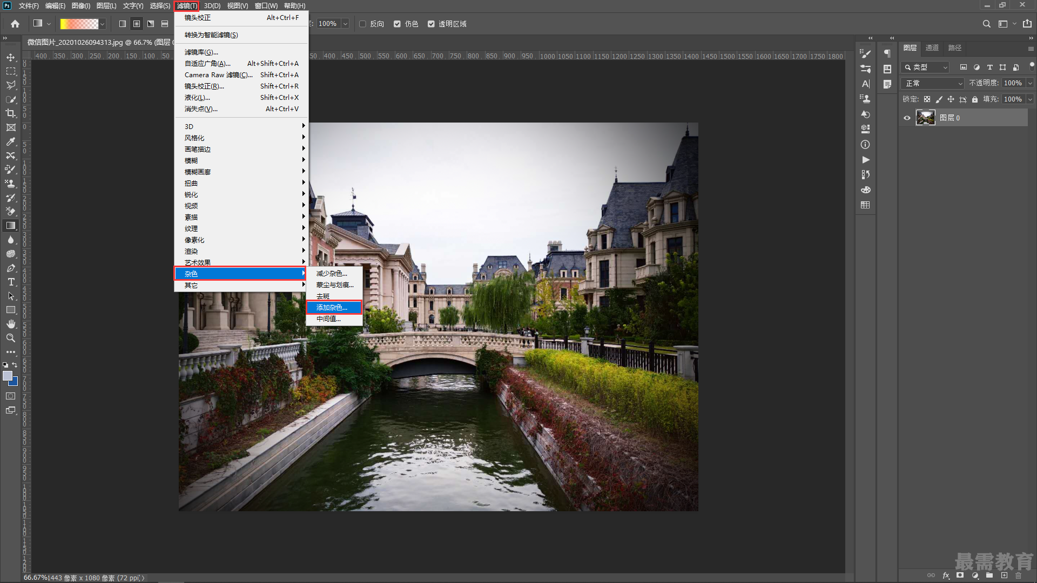
Task: Toggle lock all padlock icon
Action: (975, 99)
